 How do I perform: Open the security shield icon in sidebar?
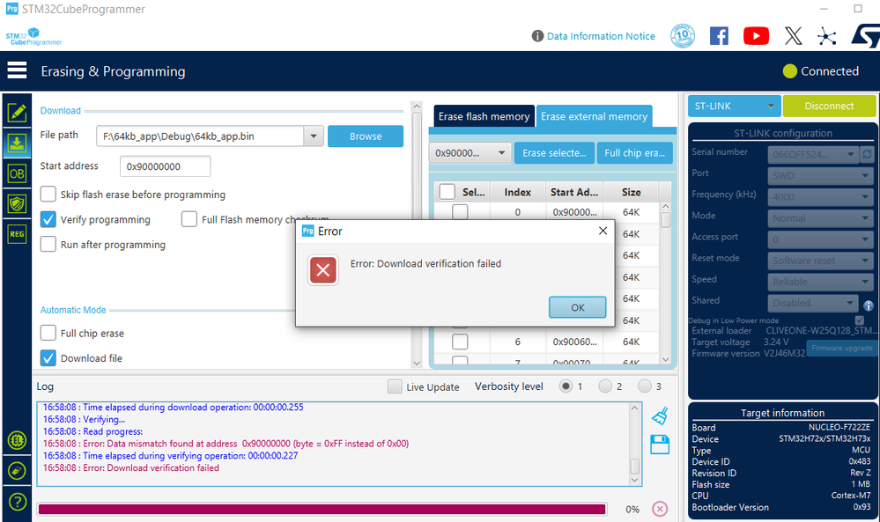[x=17, y=203]
